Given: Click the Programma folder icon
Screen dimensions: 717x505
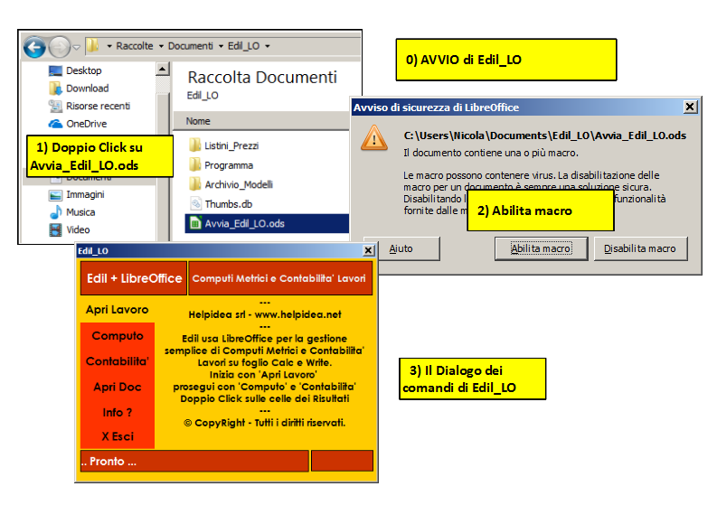Looking at the screenshot, I should (194, 164).
